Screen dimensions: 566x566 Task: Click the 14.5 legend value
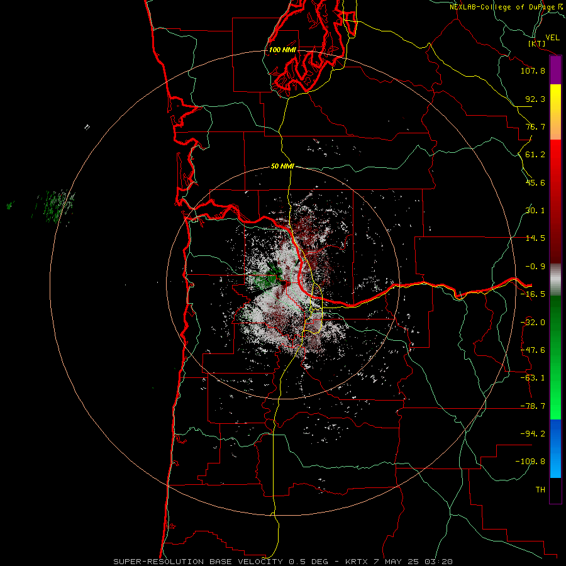(x=535, y=238)
